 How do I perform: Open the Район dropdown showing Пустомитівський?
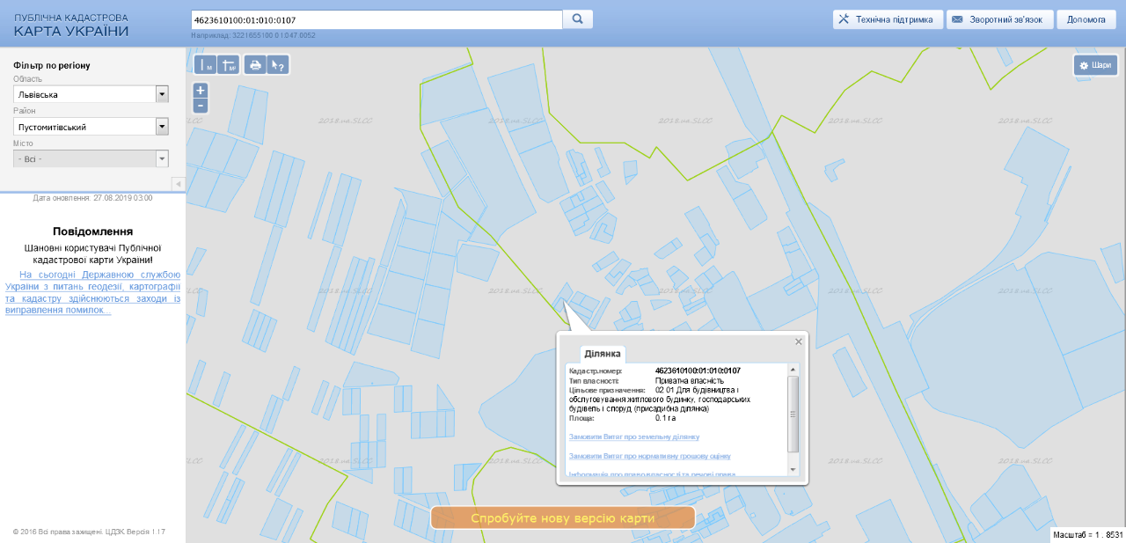(x=162, y=127)
